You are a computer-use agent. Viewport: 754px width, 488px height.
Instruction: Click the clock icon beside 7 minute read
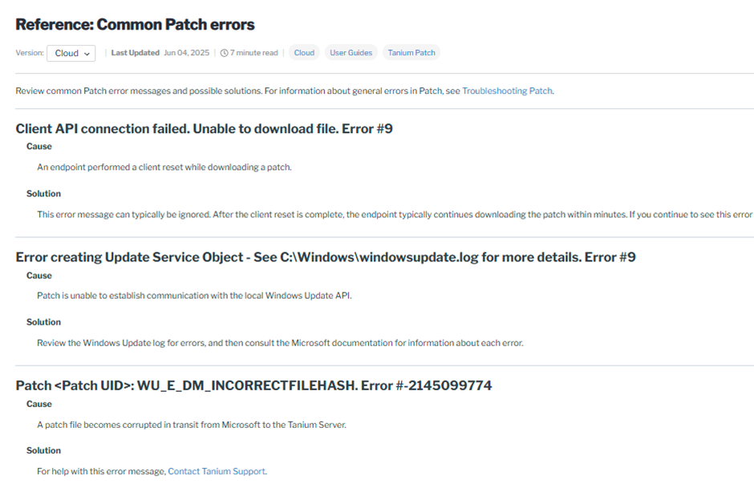point(225,53)
